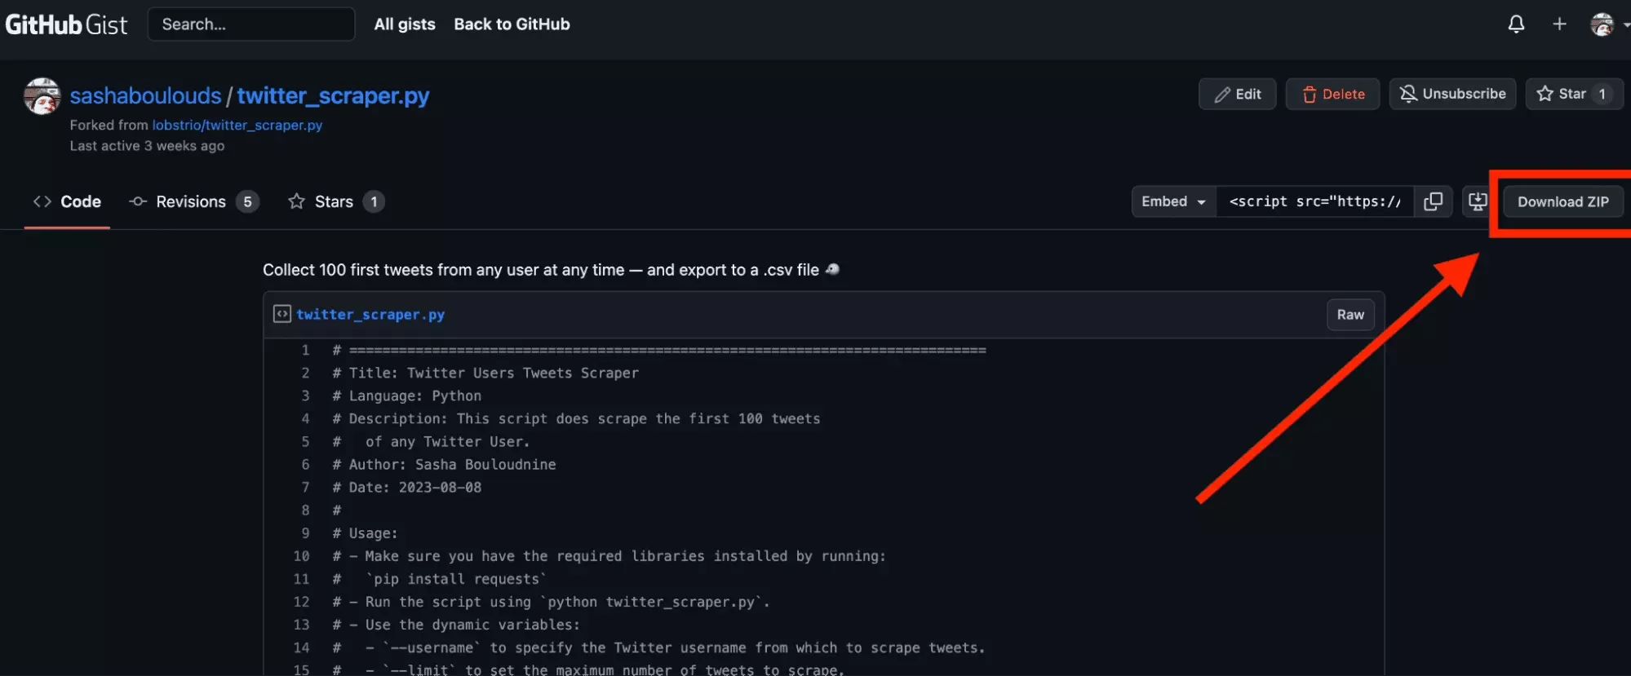1631x676 pixels.
Task: Star this gist
Action: 1562,94
